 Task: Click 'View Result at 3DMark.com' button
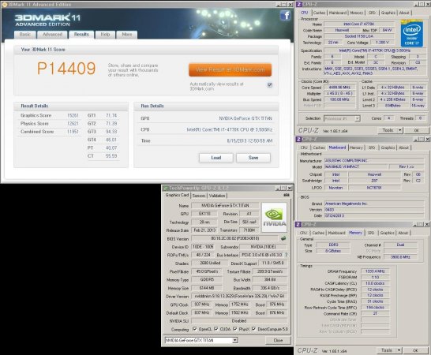(230, 69)
